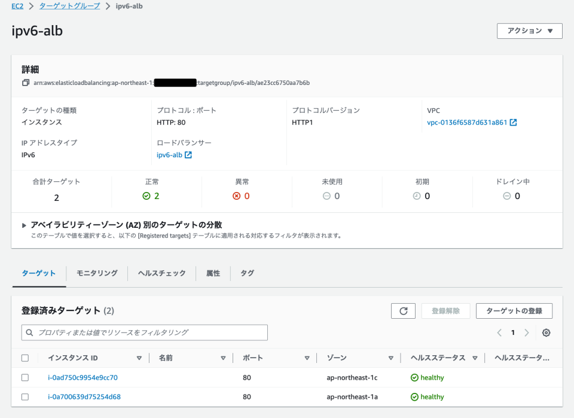This screenshot has height=418, width=574.
Task: Refresh the registered targets list
Action: (403, 311)
